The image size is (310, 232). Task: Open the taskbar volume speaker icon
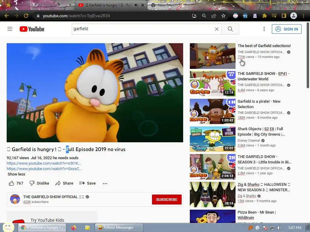click(x=279, y=228)
